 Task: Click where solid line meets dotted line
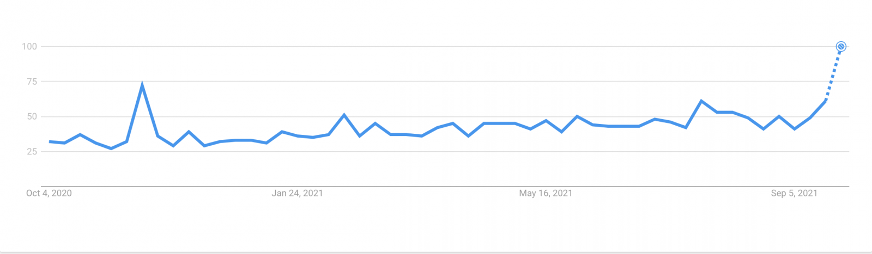tap(826, 101)
